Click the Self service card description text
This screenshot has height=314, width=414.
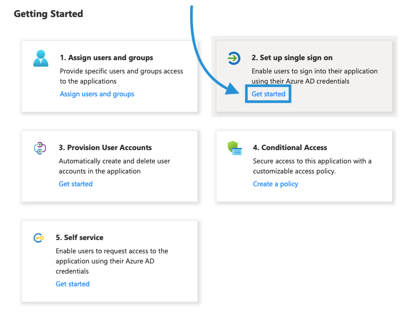[112, 261]
